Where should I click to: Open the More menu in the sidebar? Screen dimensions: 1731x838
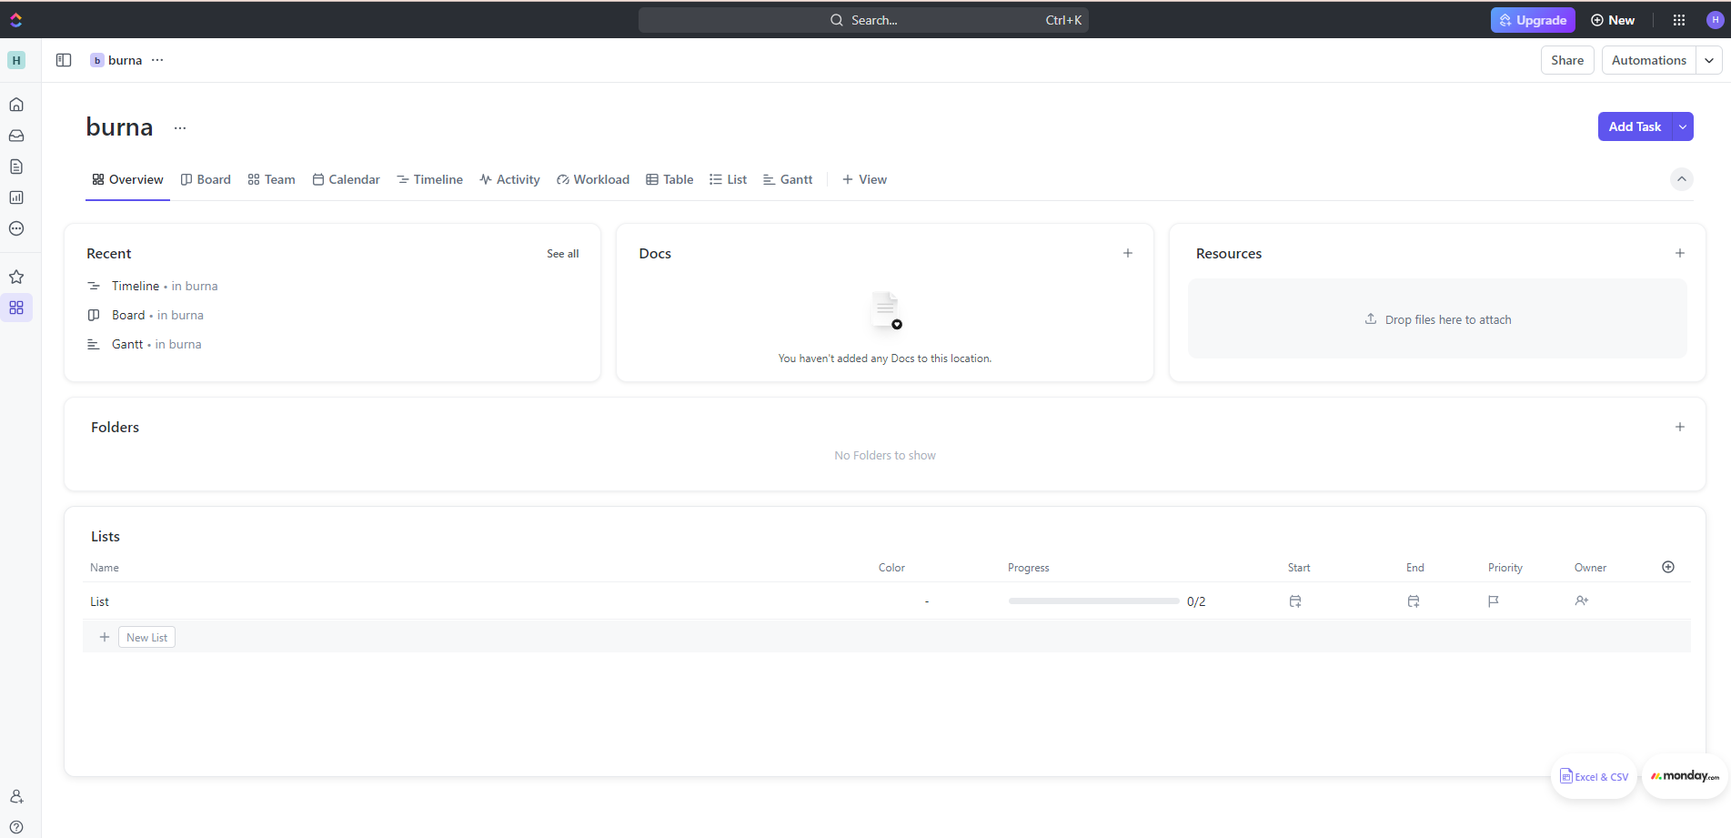click(16, 228)
